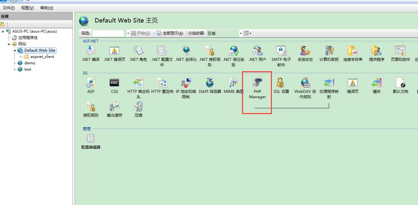This screenshot has width=418, height=205.
Task: Open the 分组依据 区域 combo box
Action: click(225, 33)
